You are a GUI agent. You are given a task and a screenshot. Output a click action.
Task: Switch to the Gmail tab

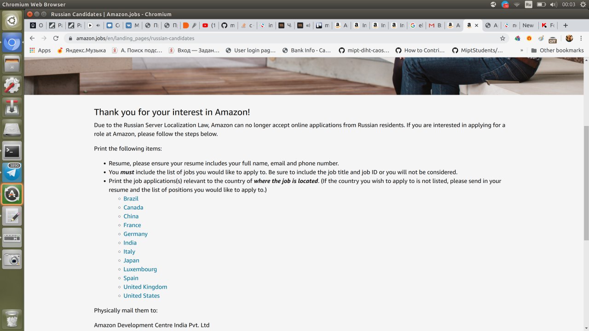click(435, 25)
